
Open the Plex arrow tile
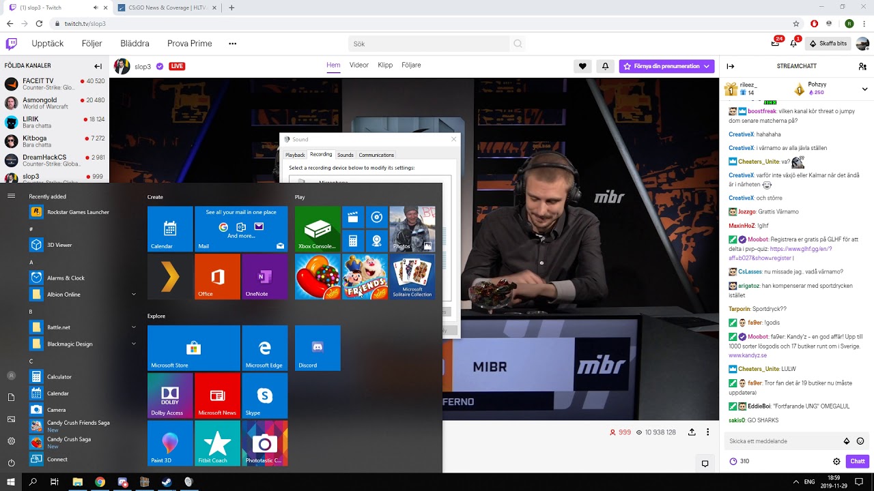(170, 277)
